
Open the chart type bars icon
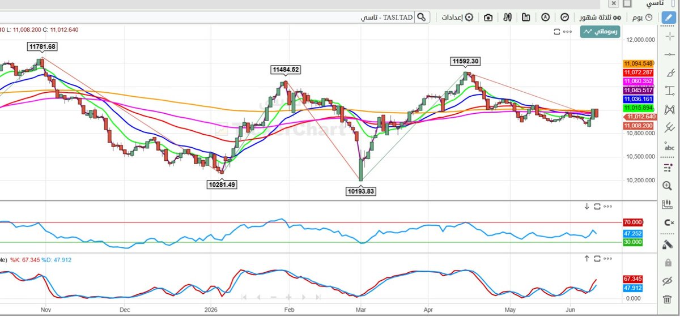coord(526,18)
